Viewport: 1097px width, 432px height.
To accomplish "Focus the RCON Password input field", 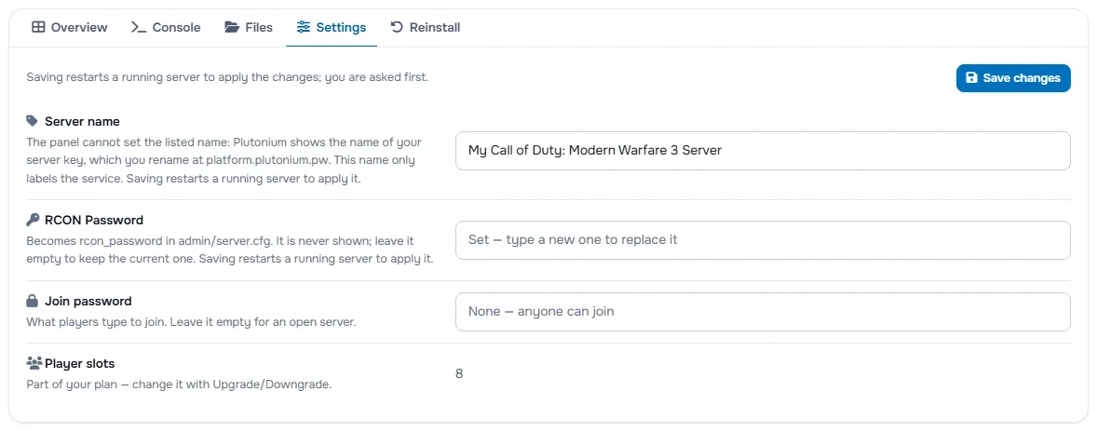I will coord(763,240).
